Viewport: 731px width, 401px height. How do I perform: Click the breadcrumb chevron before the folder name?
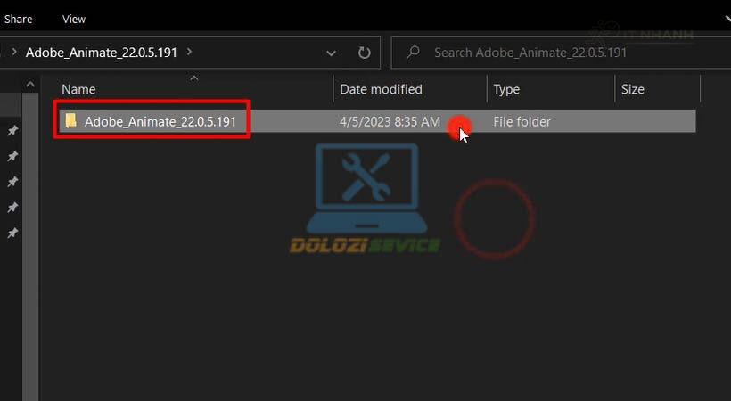tap(14, 52)
